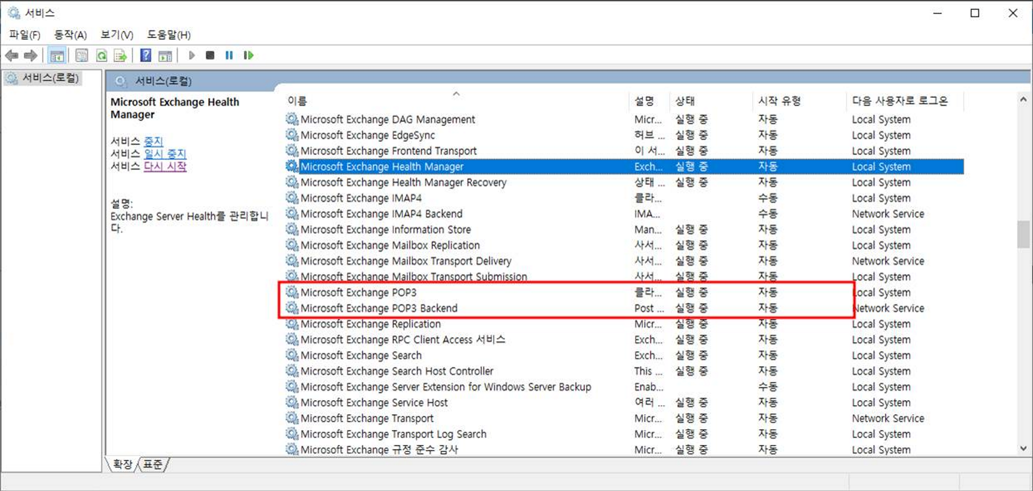Select Microsoft Exchange Mailbox Transport Submission
This screenshot has width=1033, height=491.
[x=414, y=276]
